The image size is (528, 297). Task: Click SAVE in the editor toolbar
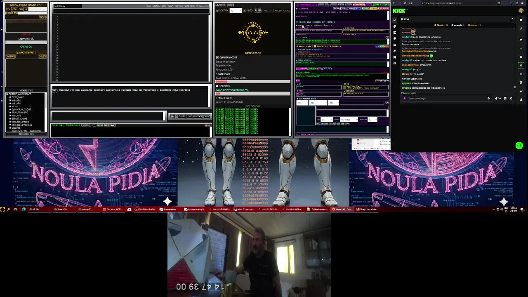pyautogui.click(x=164, y=6)
